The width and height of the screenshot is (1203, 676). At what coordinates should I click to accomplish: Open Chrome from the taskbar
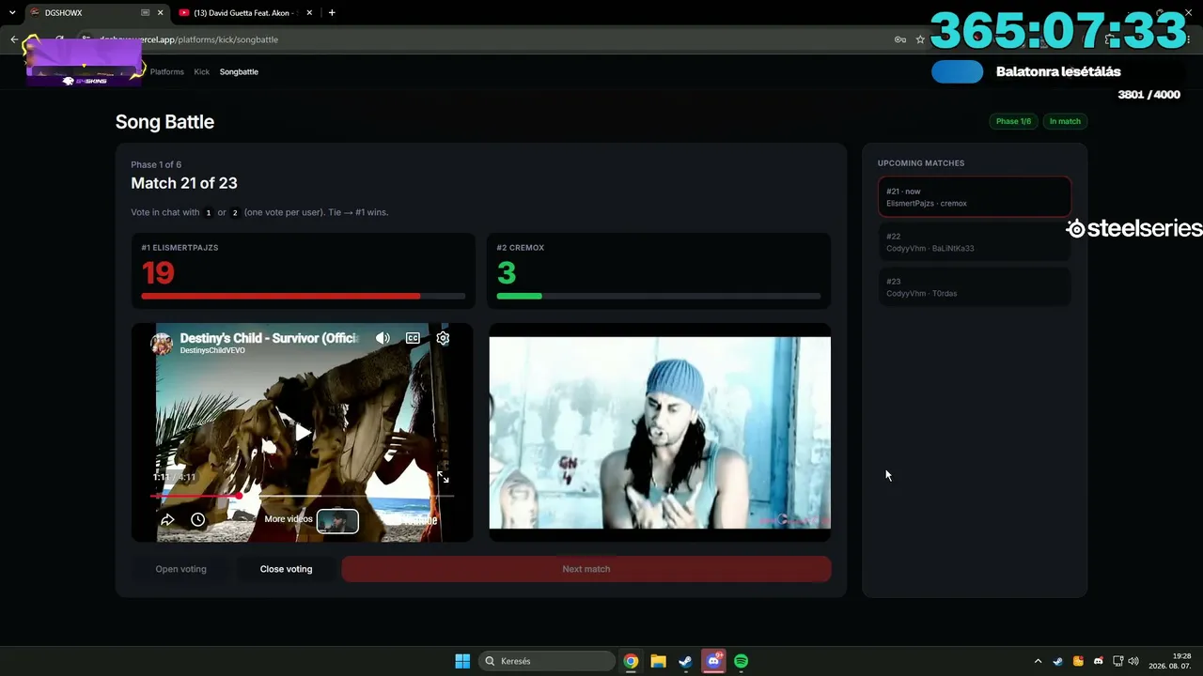pyautogui.click(x=631, y=661)
